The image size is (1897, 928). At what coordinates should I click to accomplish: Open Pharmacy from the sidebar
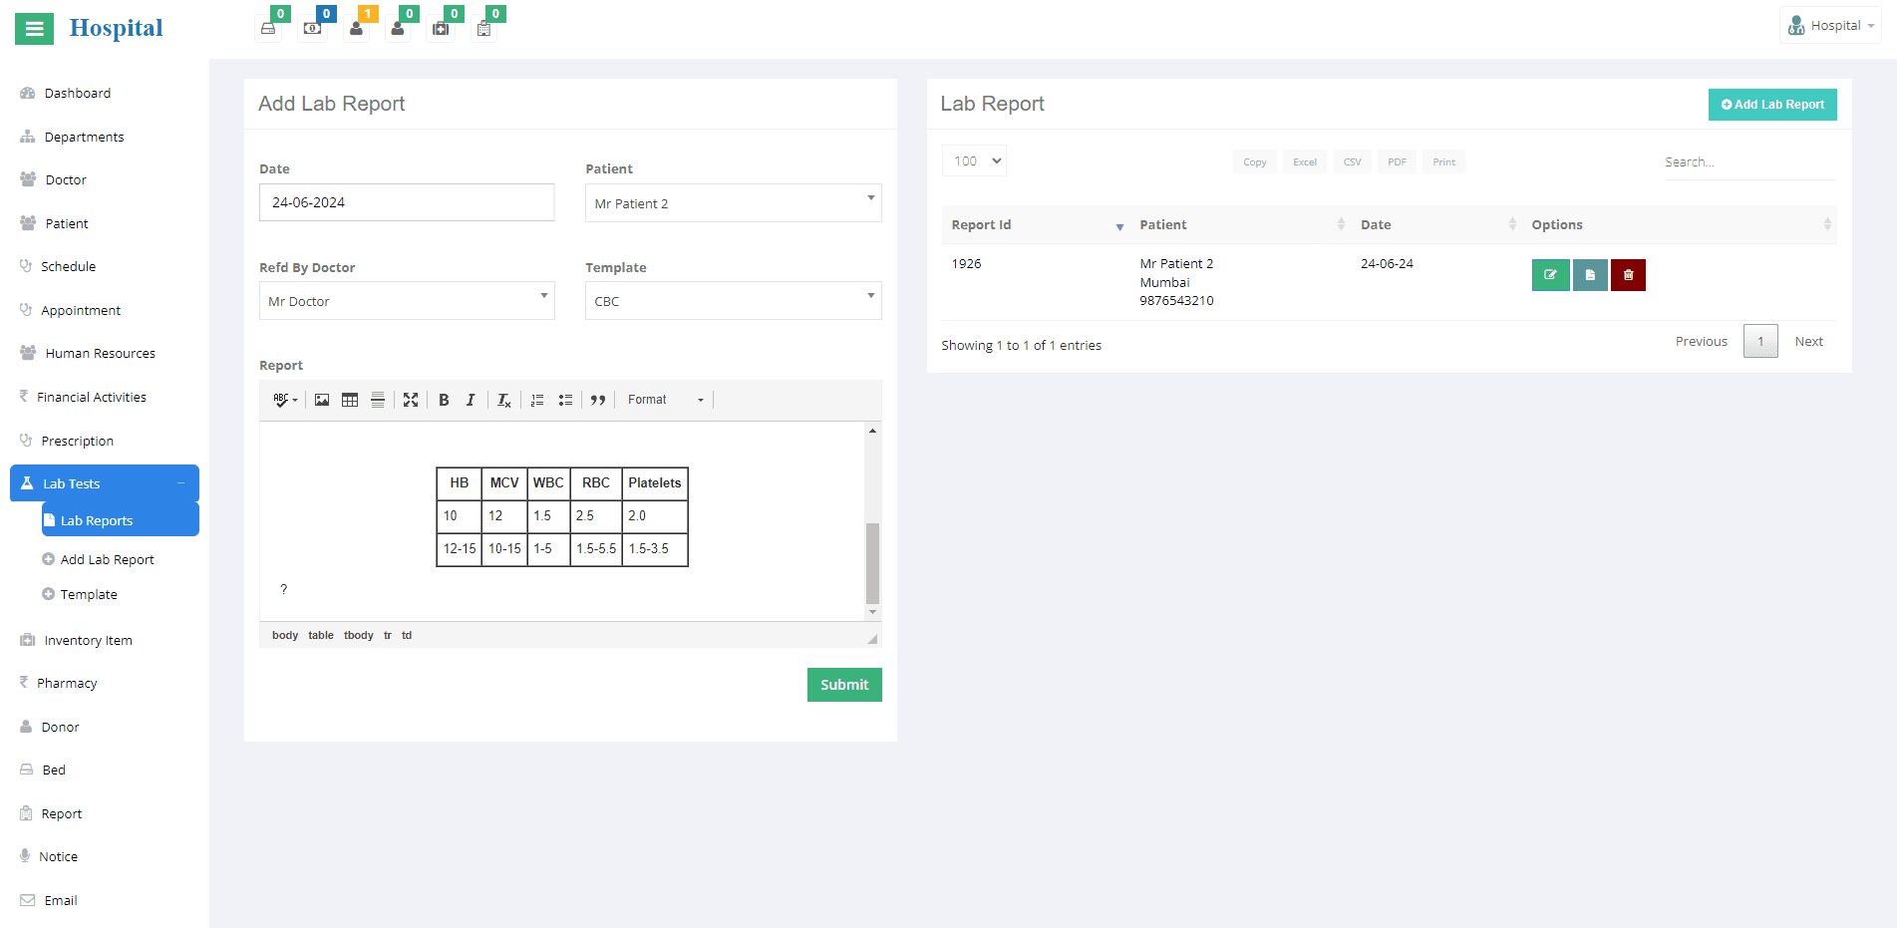point(67,684)
